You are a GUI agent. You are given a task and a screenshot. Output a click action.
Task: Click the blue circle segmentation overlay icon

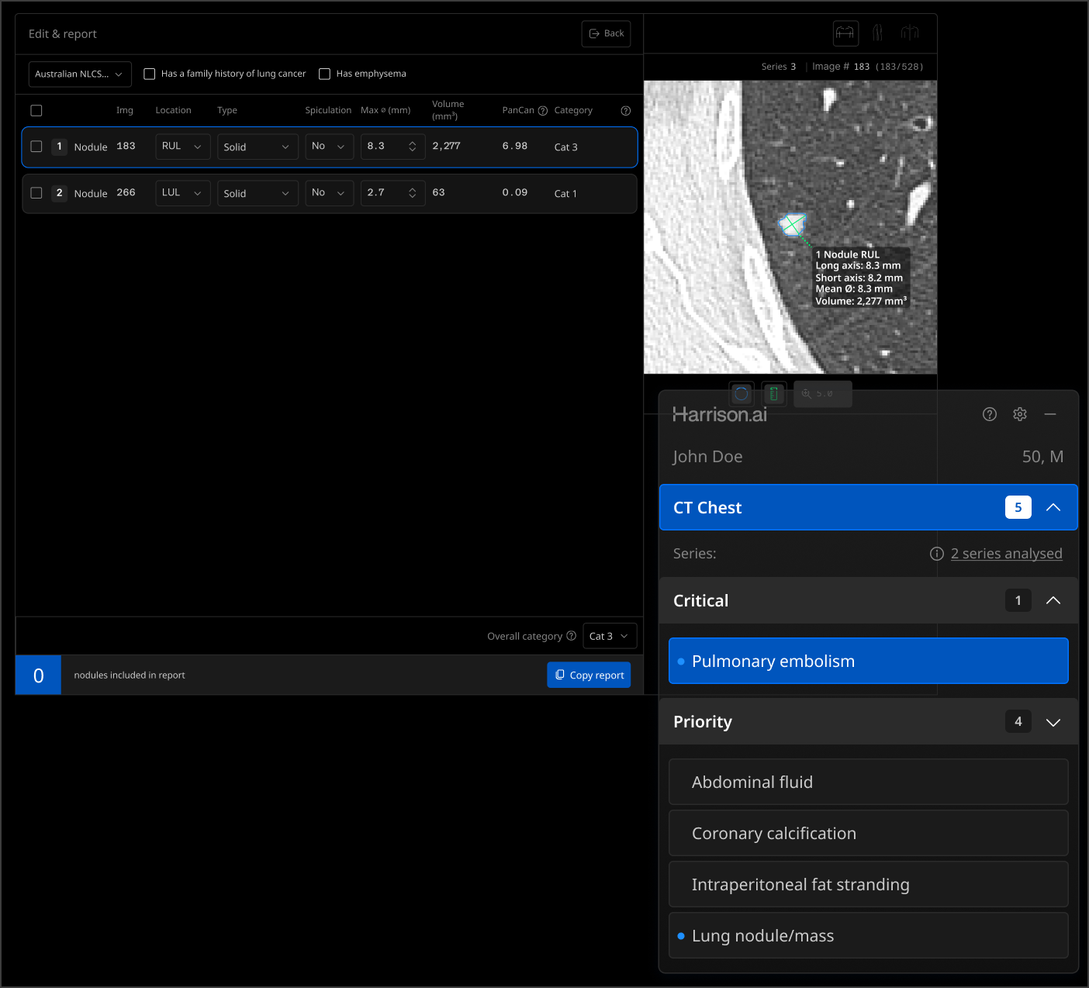tap(741, 393)
